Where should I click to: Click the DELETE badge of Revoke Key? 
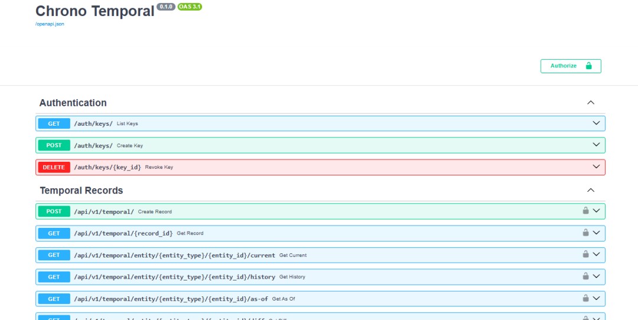[54, 167]
